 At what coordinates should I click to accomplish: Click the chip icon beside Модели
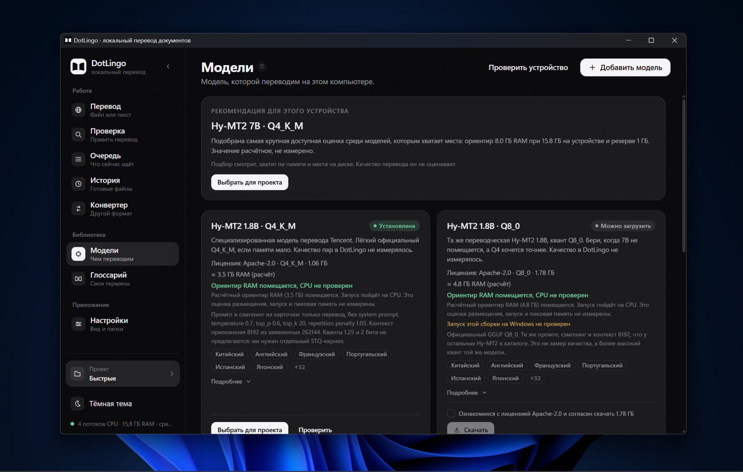pyautogui.click(x=79, y=254)
